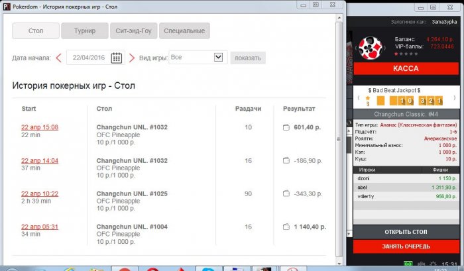Click the refresh icon beside table info
Screen dimensions: 464x271
tap(349, 123)
